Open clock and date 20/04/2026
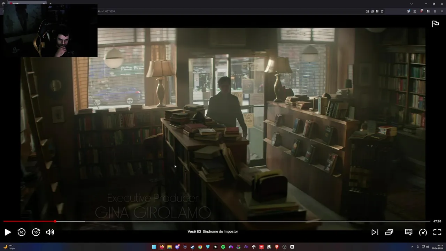The height and width of the screenshot is (251, 446). click(437, 247)
